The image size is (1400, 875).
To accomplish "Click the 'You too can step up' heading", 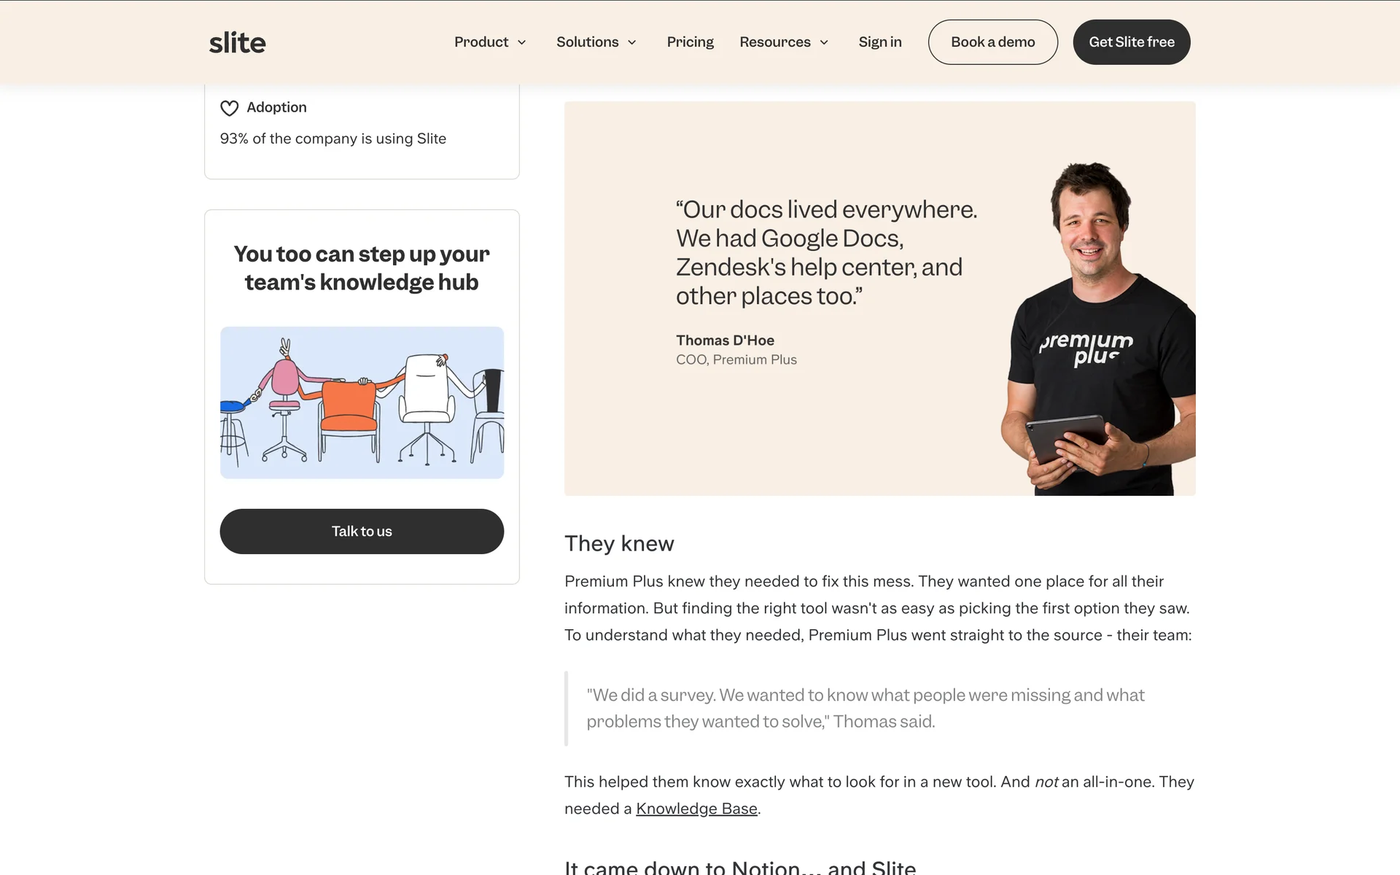I will click(362, 268).
